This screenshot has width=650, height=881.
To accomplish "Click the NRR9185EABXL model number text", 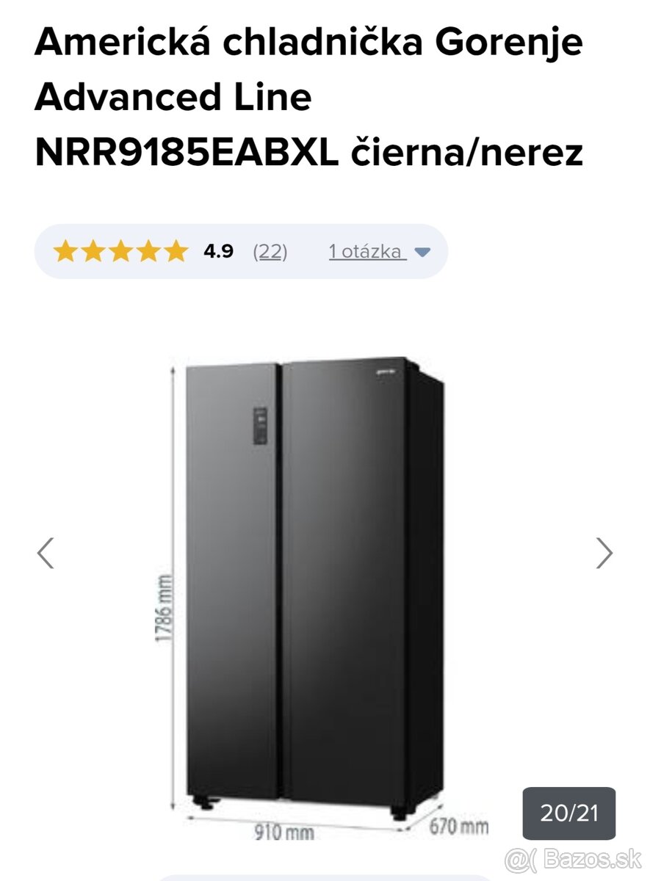I will coord(187,152).
